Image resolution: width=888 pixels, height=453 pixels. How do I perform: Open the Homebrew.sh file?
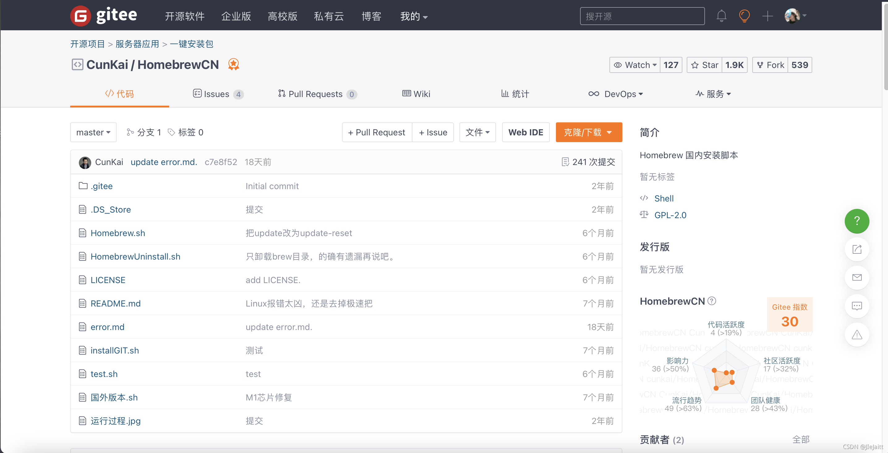[x=117, y=233]
